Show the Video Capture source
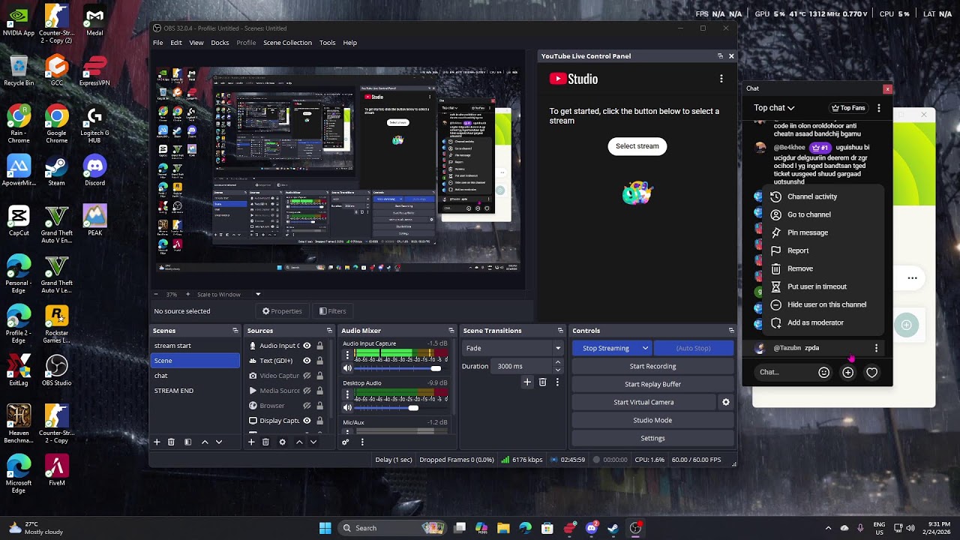The width and height of the screenshot is (960, 540). (307, 376)
